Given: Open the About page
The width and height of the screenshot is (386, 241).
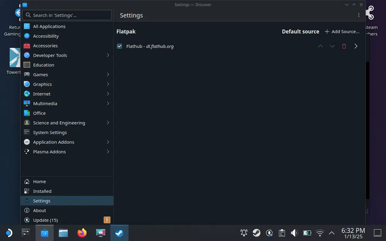Looking at the screenshot, I should tap(67, 211).
